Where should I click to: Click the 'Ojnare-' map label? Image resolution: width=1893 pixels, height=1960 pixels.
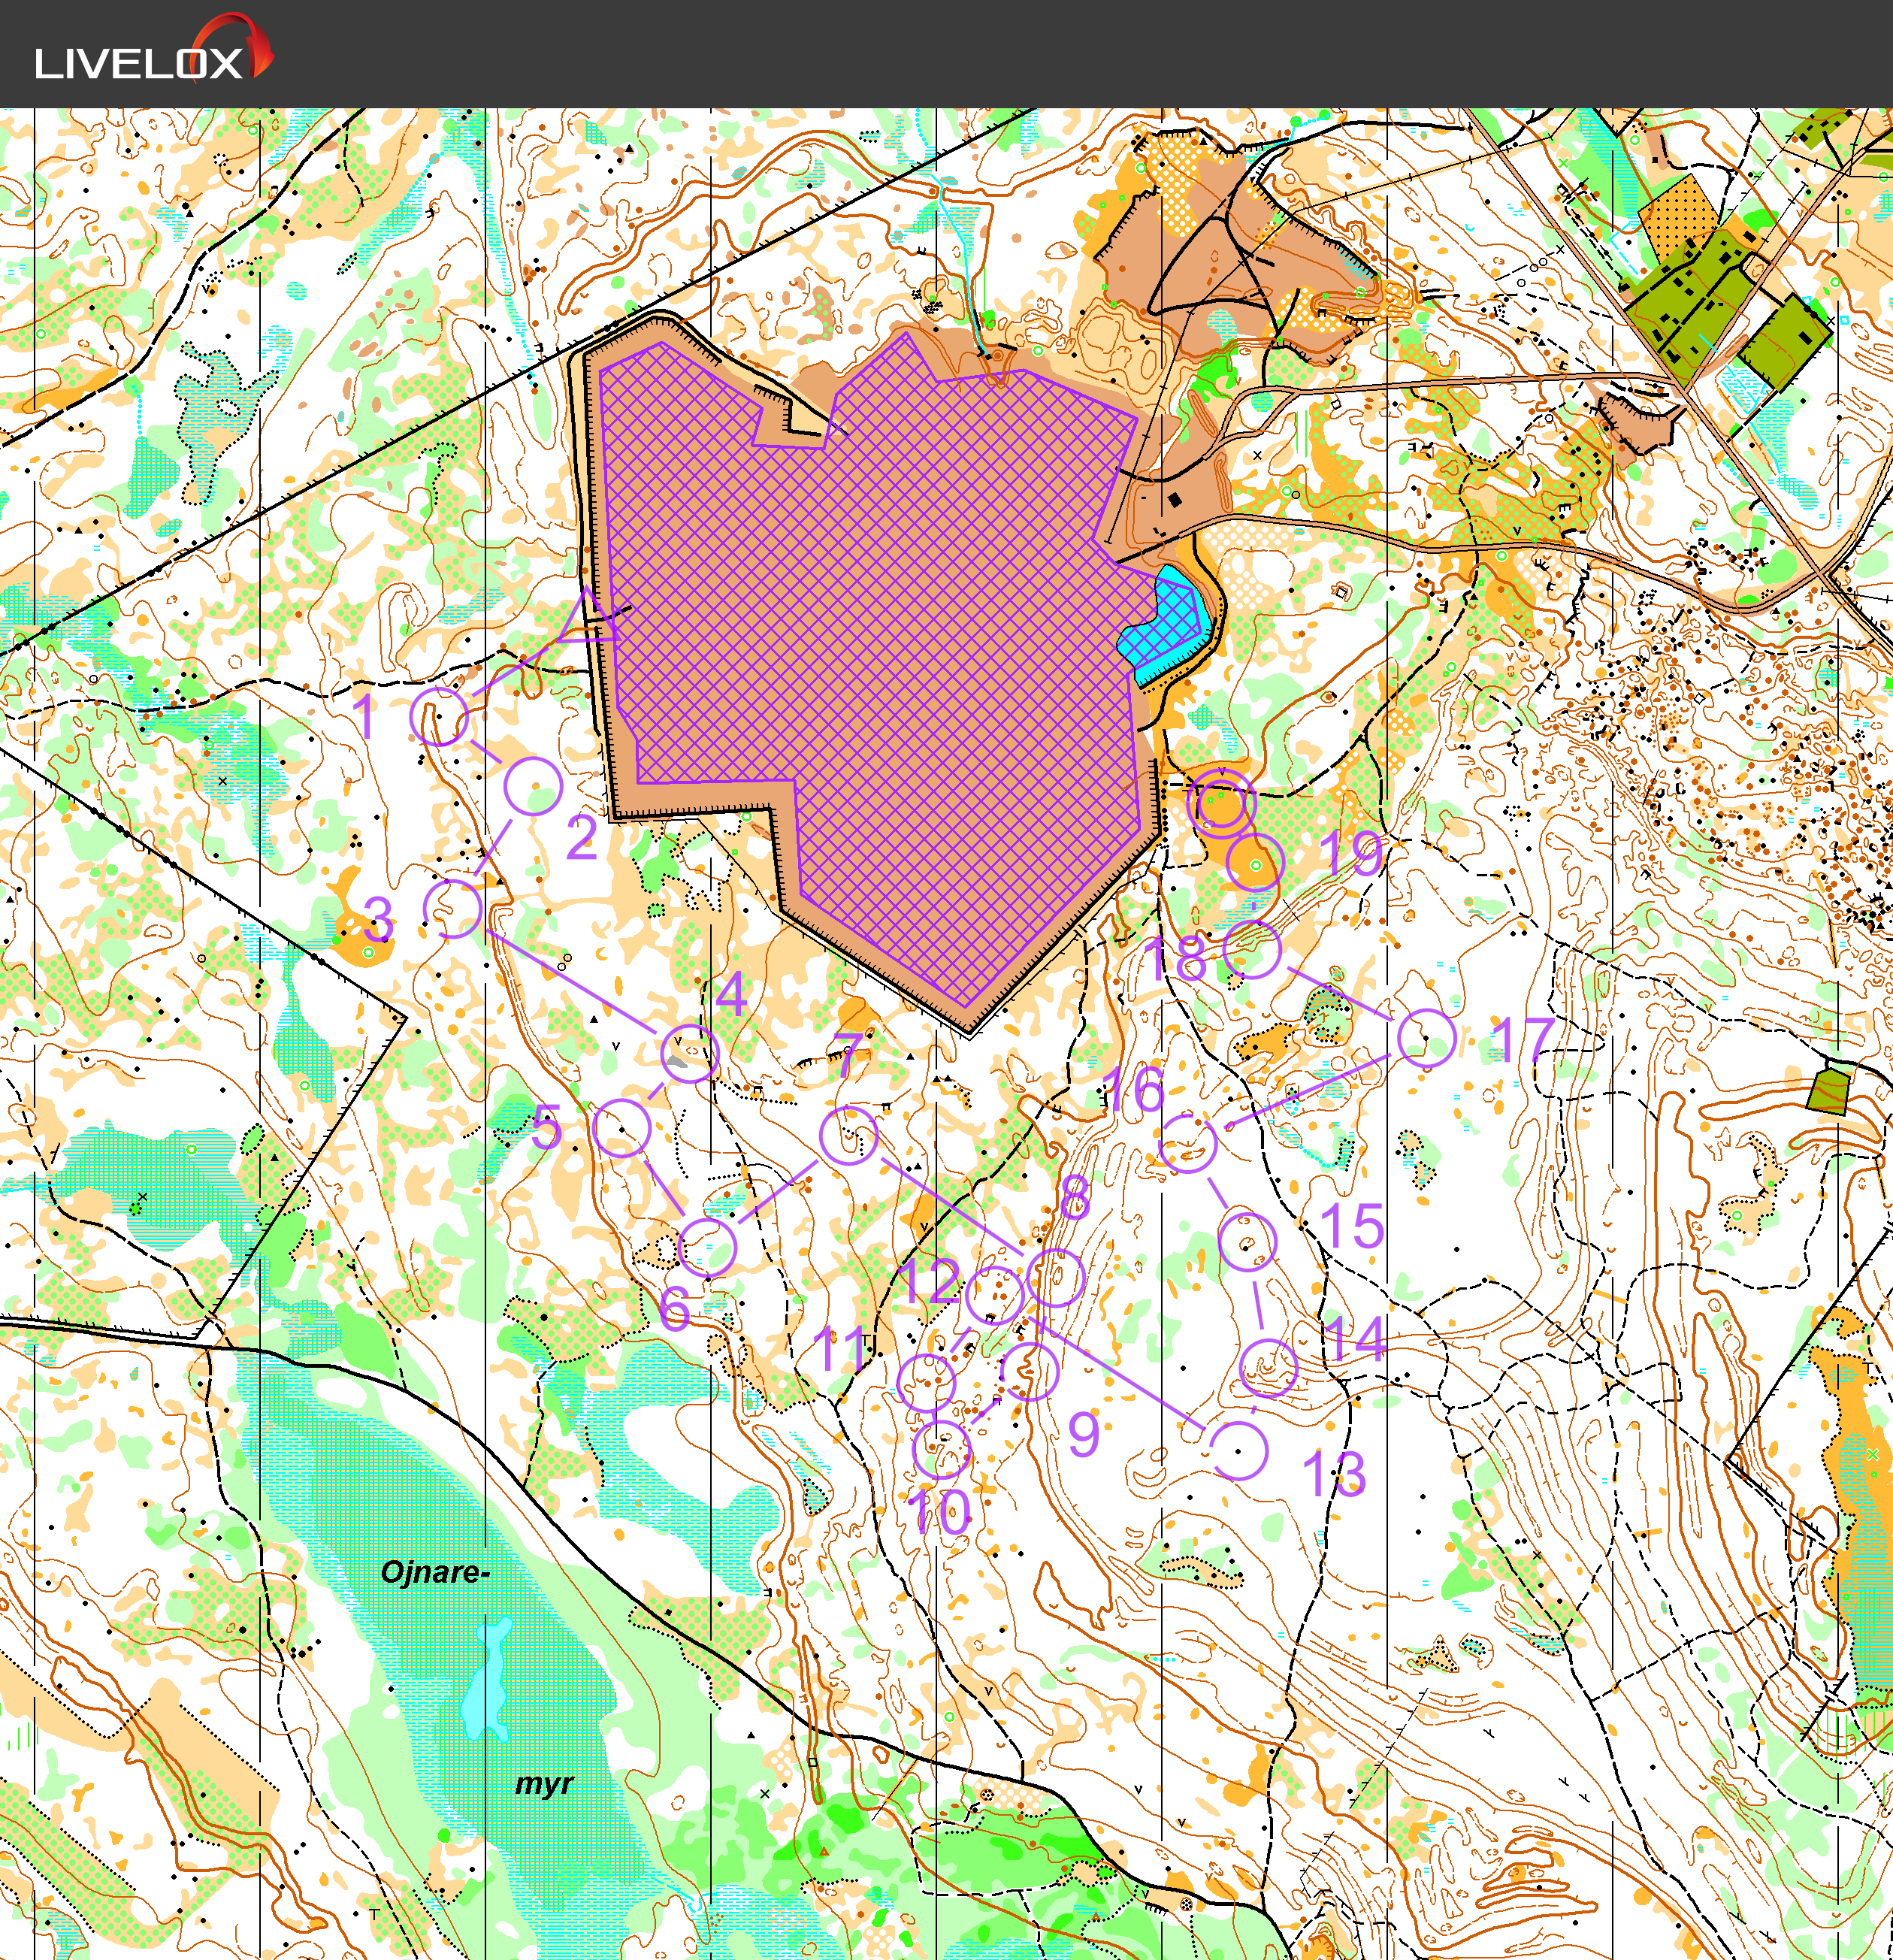pyautogui.click(x=436, y=1573)
